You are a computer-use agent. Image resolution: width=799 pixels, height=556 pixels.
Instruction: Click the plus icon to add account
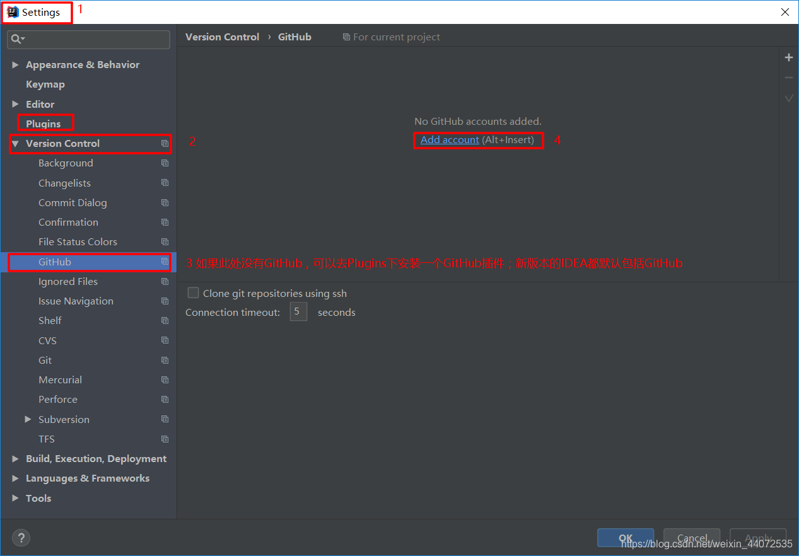point(788,58)
